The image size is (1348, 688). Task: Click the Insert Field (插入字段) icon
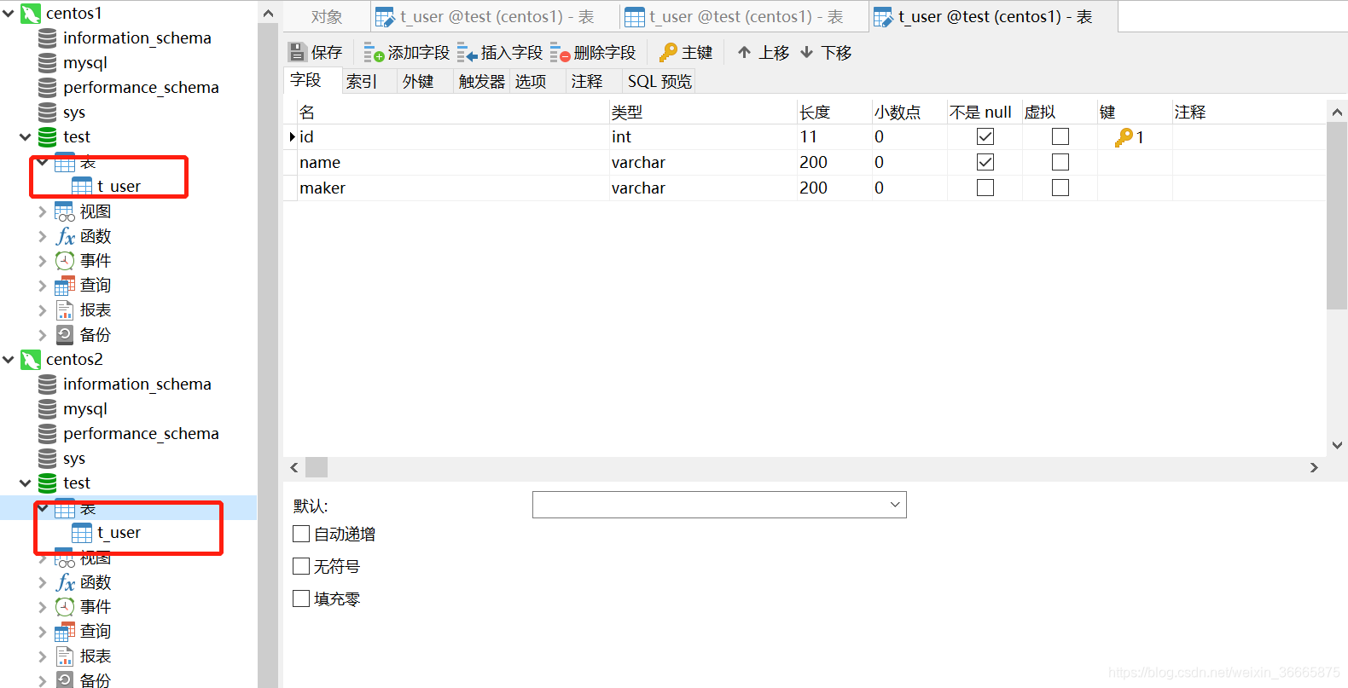(467, 53)
